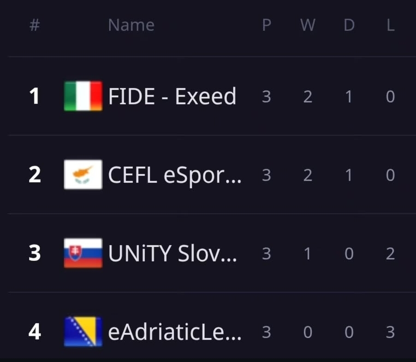Click the W column header
This screenshot has width=416, height=362.
pyautogui.click(x=308, y=25)
